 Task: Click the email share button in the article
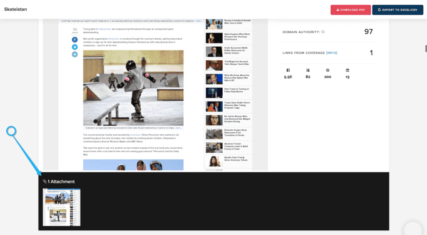pyautogui.click(x=75, y=55)
